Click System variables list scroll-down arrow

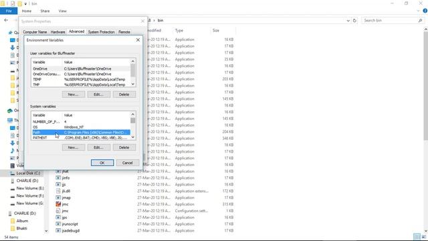[132, 137]
